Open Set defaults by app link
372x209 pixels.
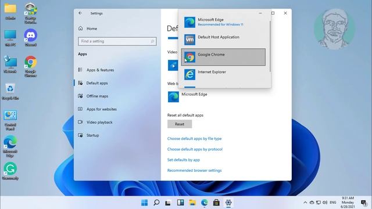click(184, 160)
